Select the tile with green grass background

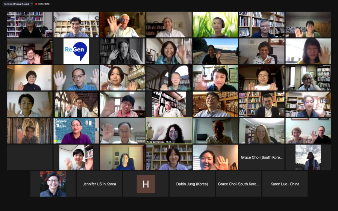[215, 24]
